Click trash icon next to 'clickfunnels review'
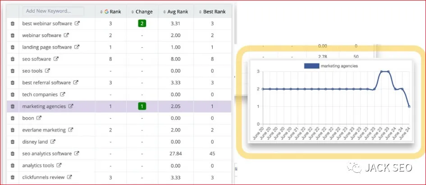This screenshot has width=426, height=185. (x=13, y=177)
